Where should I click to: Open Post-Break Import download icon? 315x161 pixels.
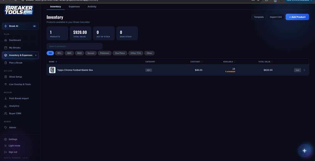tap(6, 98)
